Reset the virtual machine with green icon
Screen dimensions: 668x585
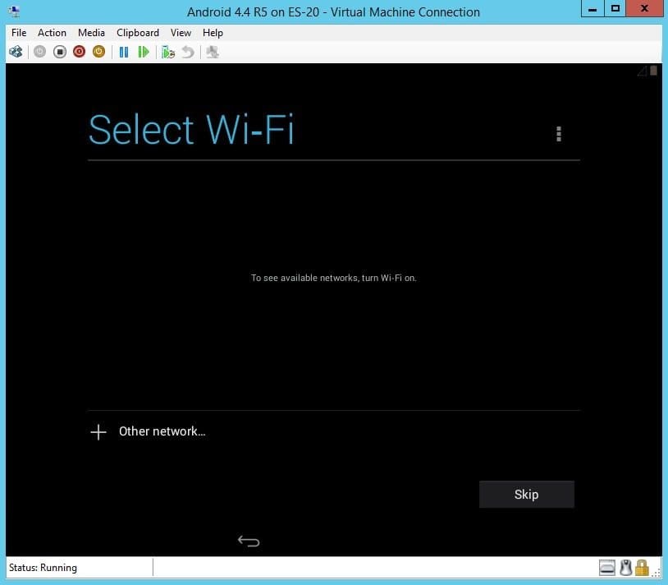144,52
